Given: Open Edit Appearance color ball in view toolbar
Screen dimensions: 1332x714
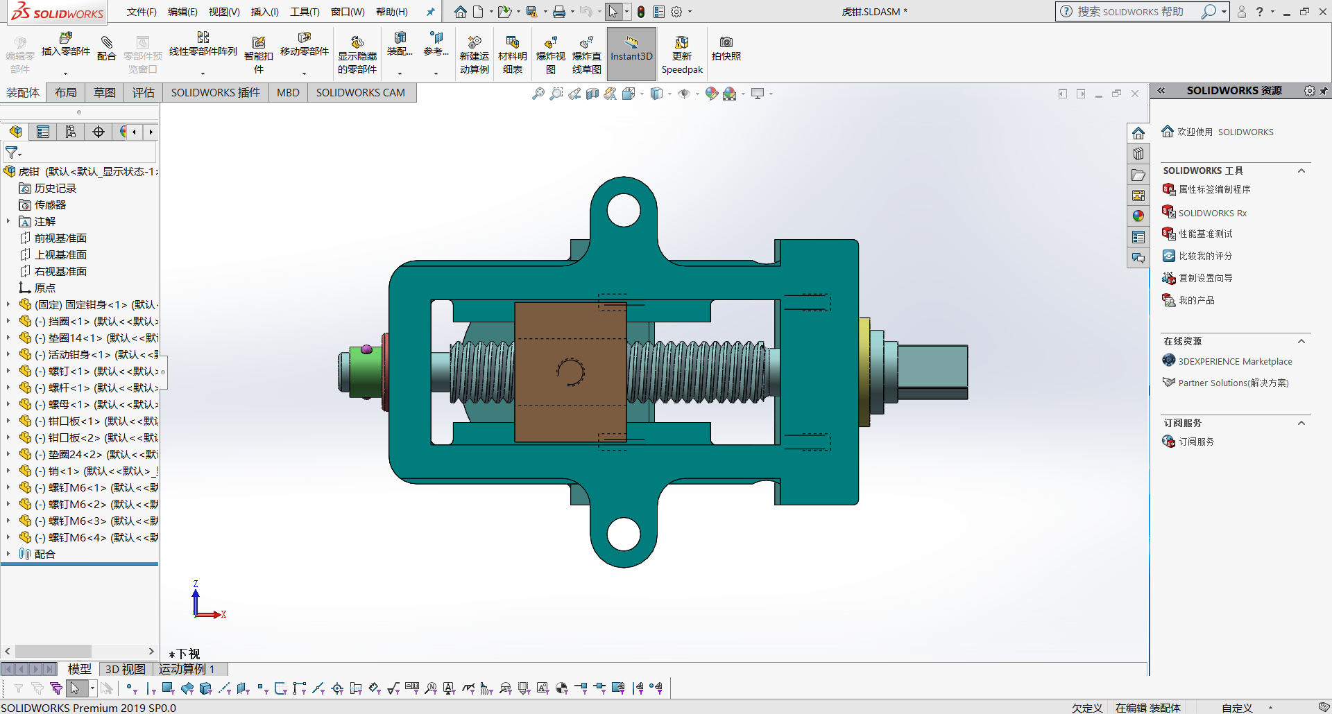Looking at the screenshot, I should tap(711, 94).
